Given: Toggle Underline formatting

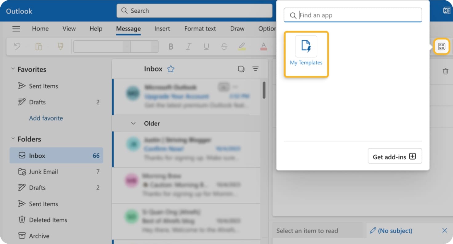Looking at the screenshot, I should tap(206, 47).
